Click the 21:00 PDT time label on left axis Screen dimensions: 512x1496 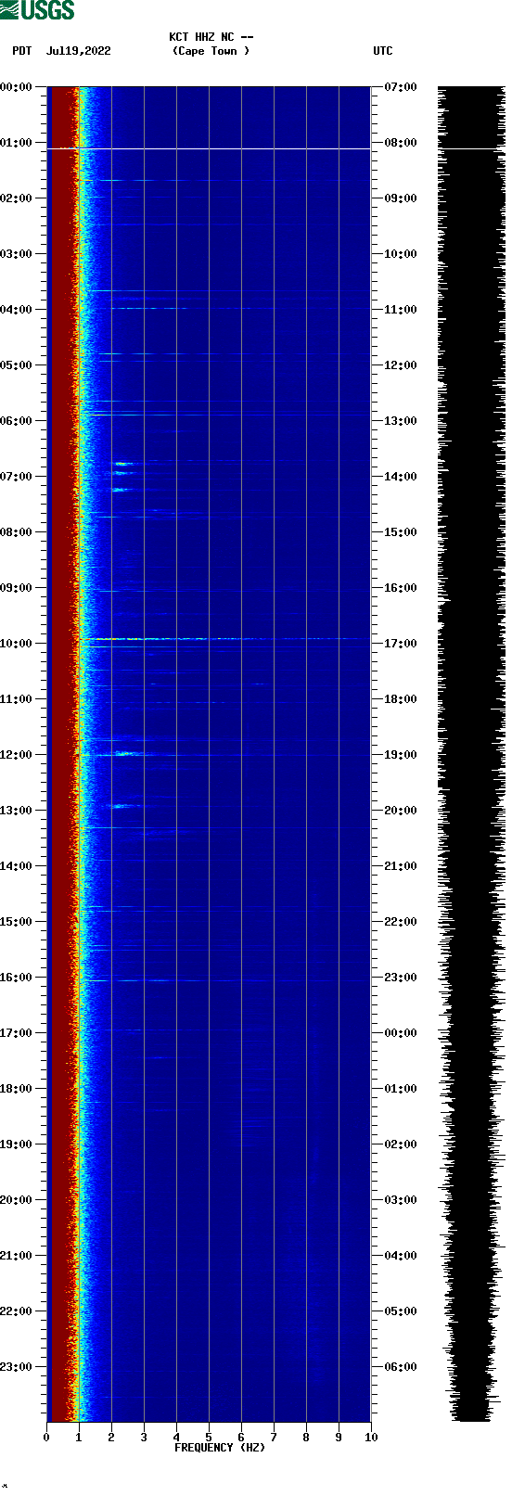17,1256
